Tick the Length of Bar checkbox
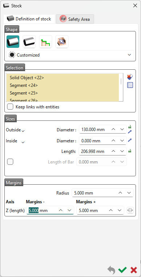Image resolution: width=141 pixels, height=277 pixels. (x=10, y=162)
